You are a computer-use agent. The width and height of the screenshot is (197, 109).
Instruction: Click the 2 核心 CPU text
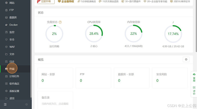[94, 46]
